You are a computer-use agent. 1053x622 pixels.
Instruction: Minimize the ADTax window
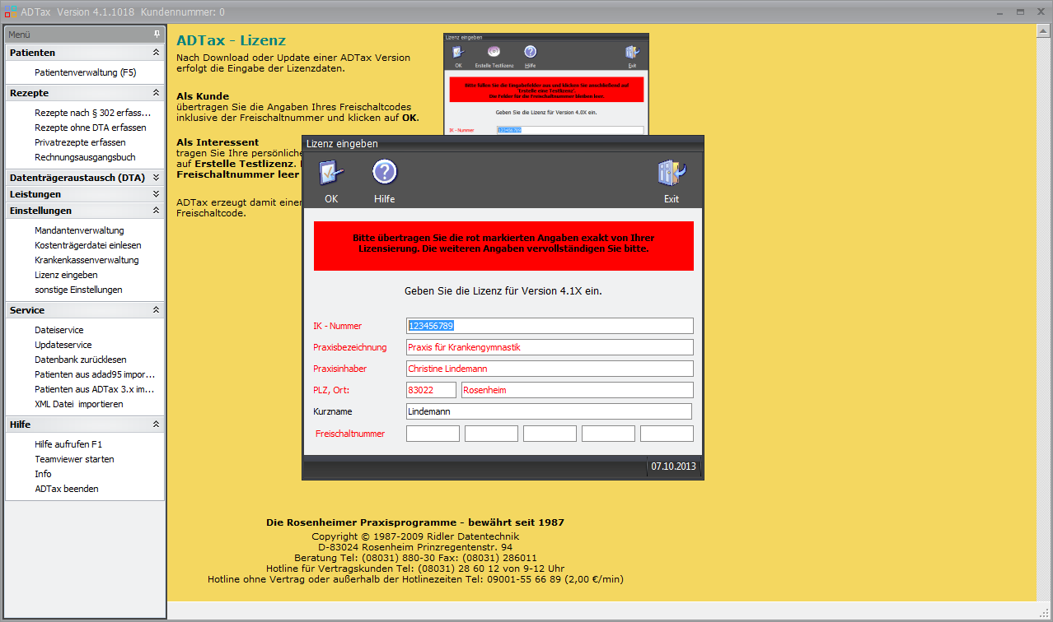point(999,12)
